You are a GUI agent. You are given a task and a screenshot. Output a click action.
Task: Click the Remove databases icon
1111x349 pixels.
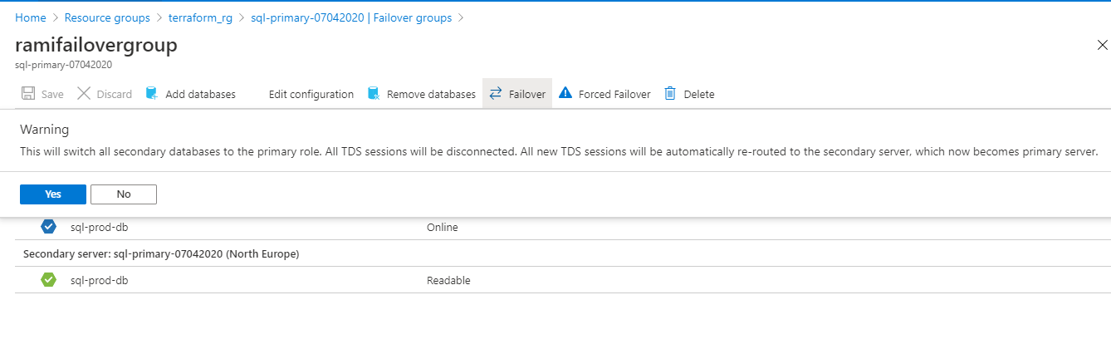pyautogui.click(x=374, y=94)
